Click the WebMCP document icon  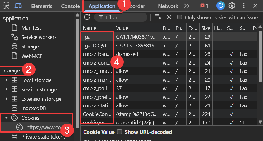(14, 56)
